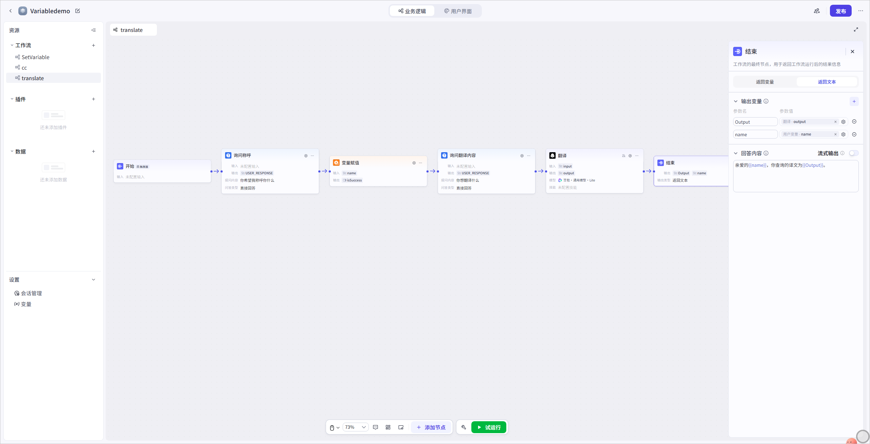The image size is (870, 444).
Task: Auto-arrange nodes grid icon in toolbar
Action: point(388,427)
